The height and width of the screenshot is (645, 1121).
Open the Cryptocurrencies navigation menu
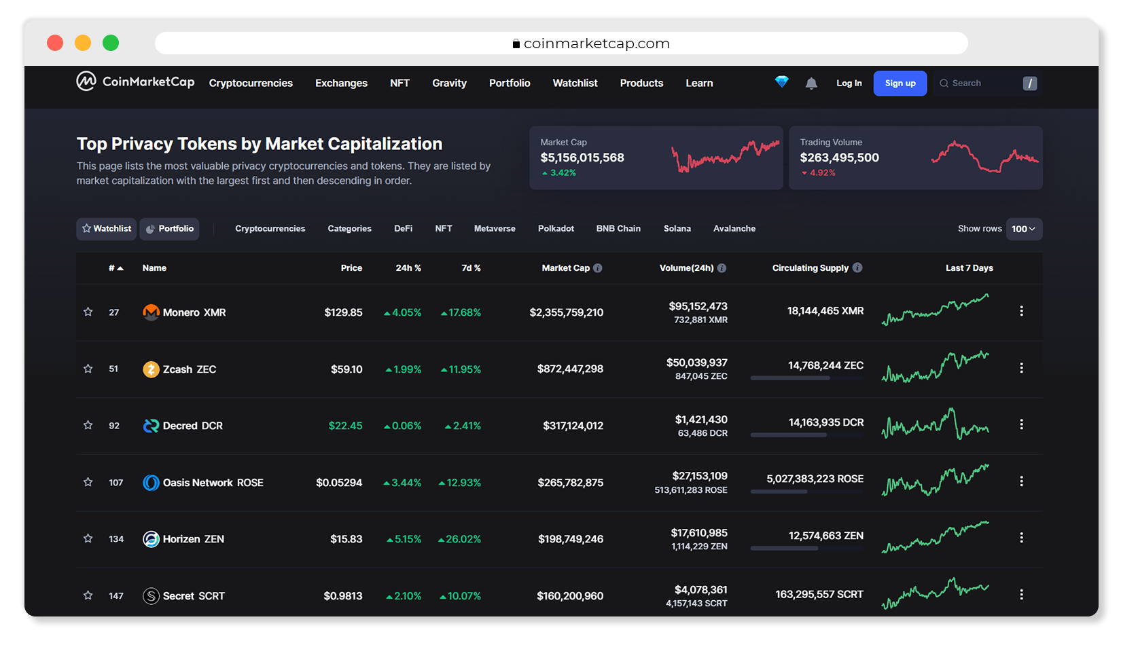(x=251, y=83)
